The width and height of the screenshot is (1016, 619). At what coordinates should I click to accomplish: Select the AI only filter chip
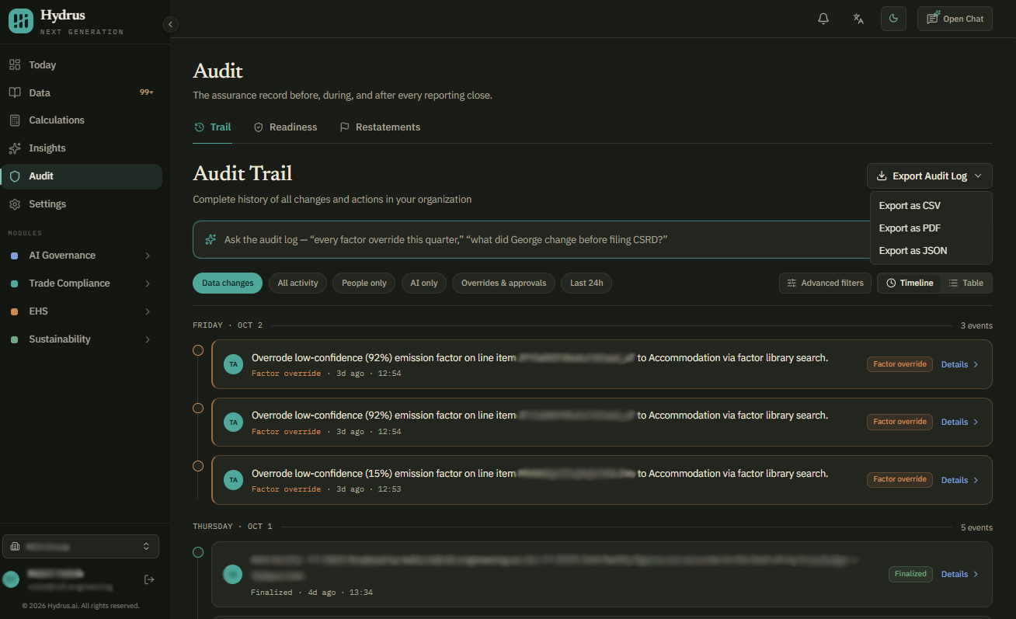424,283
